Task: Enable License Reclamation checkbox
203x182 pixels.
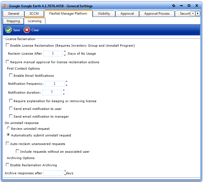Action: (7, 45)
